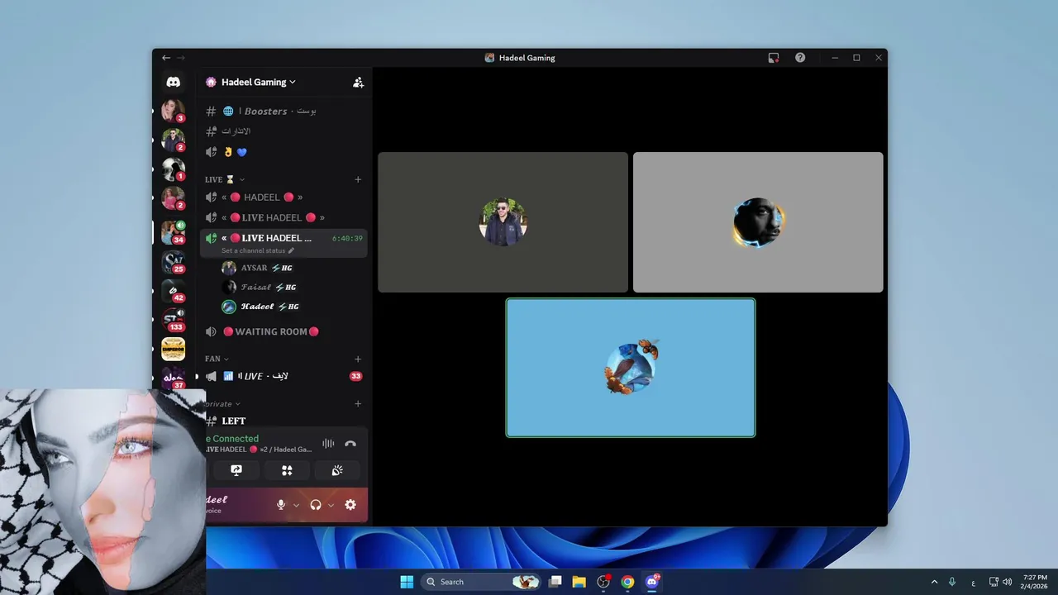Image resolution: width=1058 pixels, height=595 pixels.
Task: Click the tray microphone indicator
Action: 952,582
